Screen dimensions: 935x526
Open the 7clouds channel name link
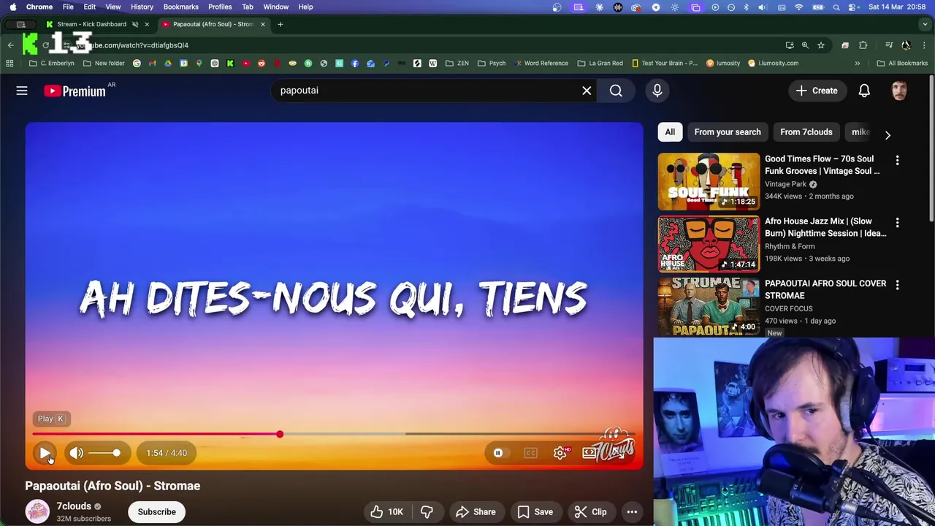coord(74,506)
